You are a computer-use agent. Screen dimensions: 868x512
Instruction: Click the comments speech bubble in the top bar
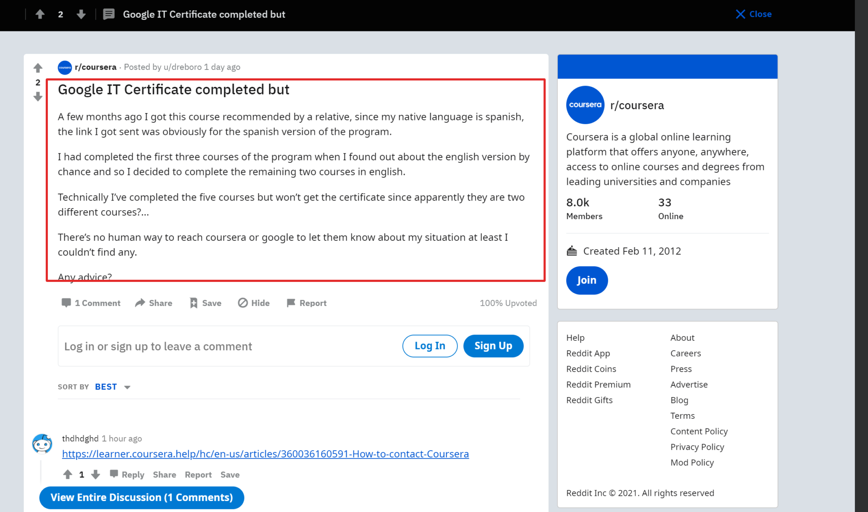click(x=109, y=14)
